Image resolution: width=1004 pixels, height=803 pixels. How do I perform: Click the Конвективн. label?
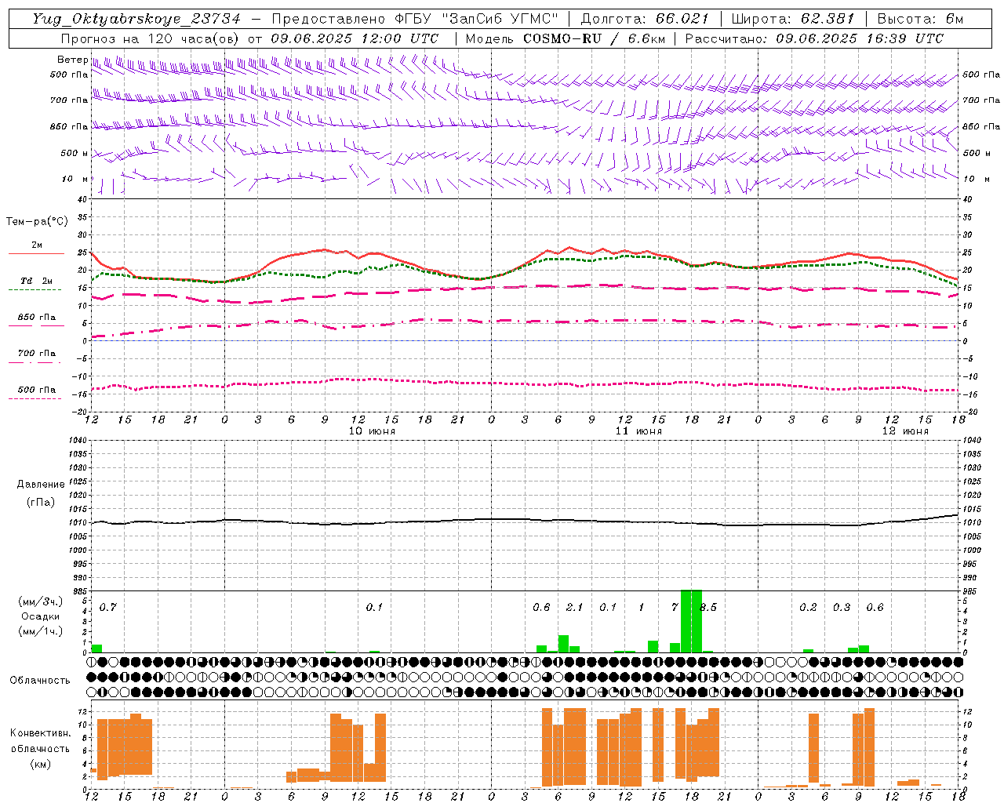(40, 733)
